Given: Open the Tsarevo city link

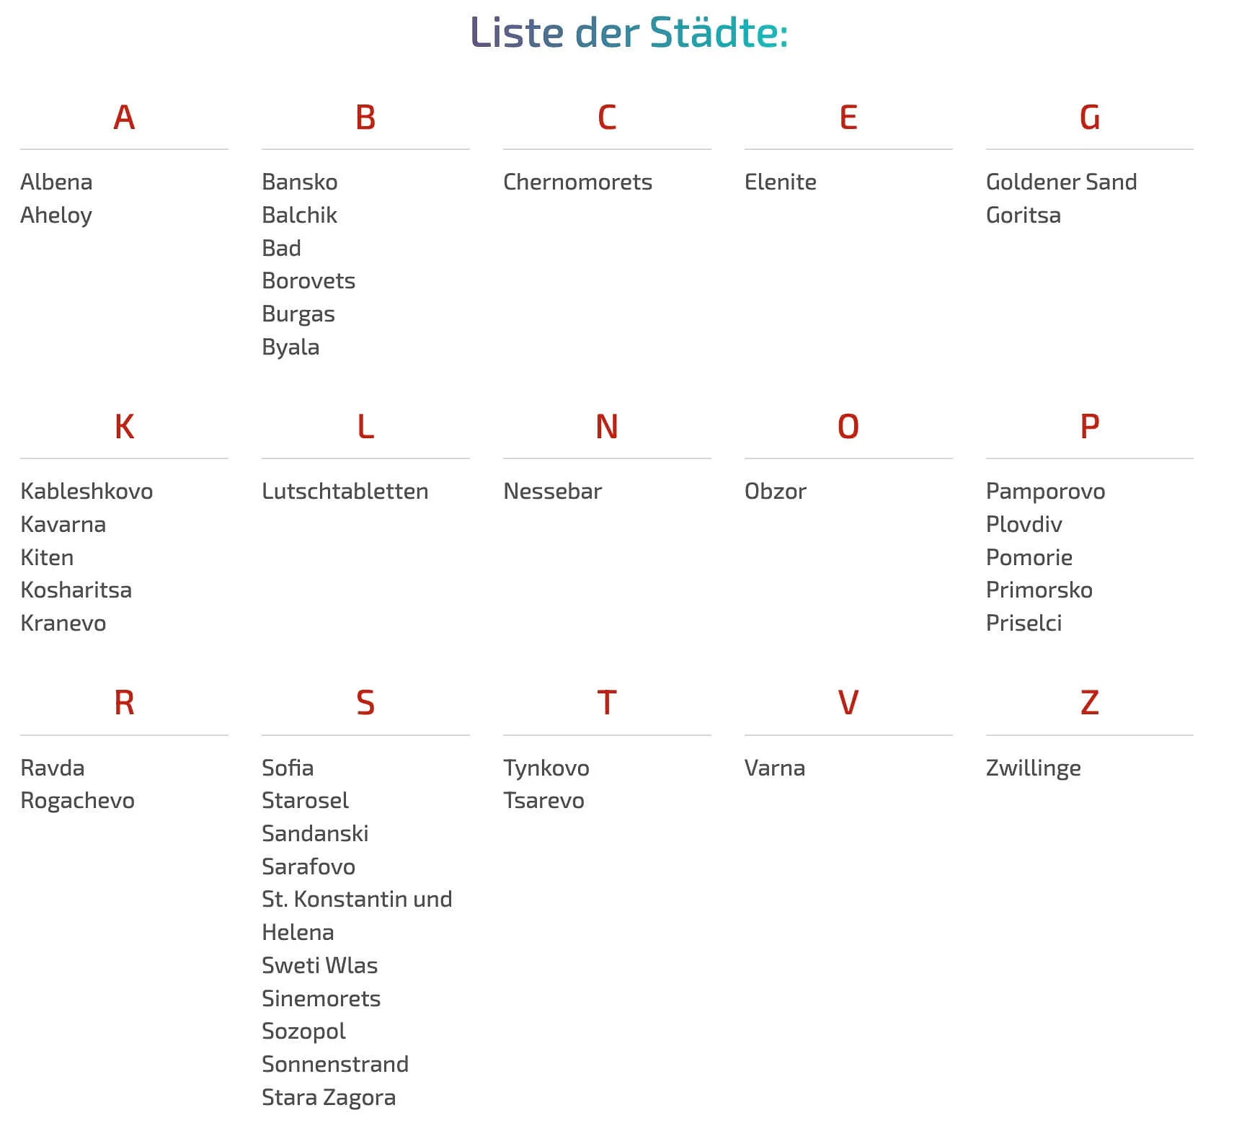Looking at the screenshot, I should [x=543, y=800].
